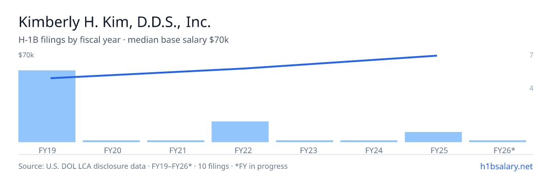This screenshot has width=552, height=184.
Task: Click the FY19 axis label
Action: tap(47, 150)
